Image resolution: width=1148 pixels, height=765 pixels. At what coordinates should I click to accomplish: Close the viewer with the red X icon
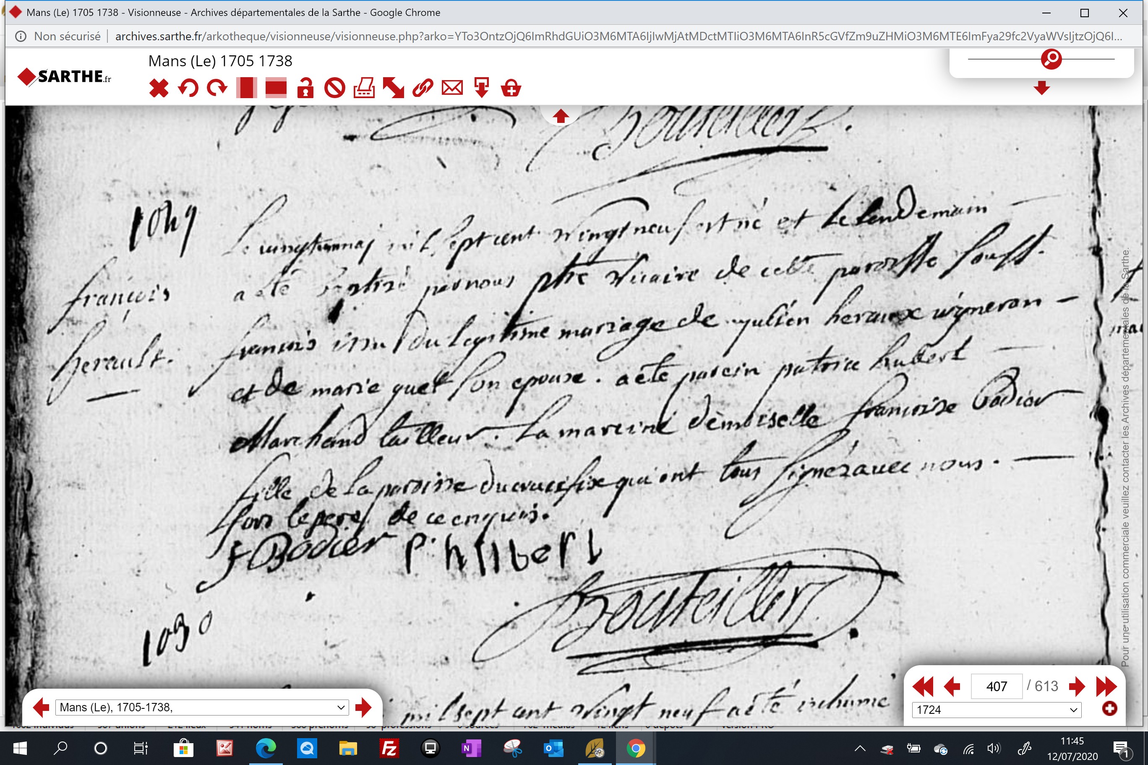pos(159,88)
